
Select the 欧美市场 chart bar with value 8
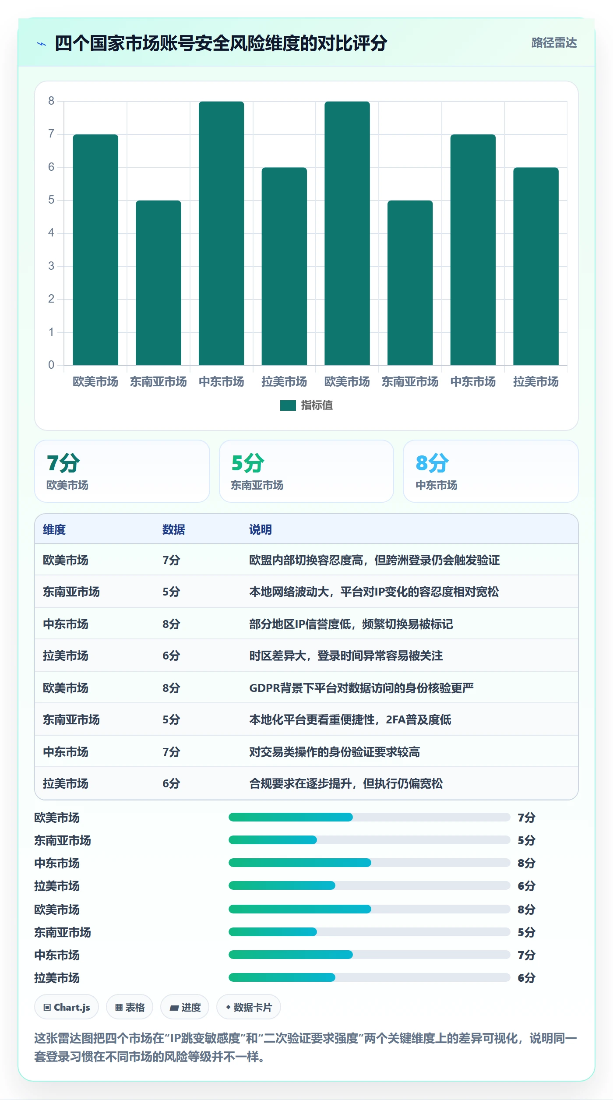click(x=347, y=233)
